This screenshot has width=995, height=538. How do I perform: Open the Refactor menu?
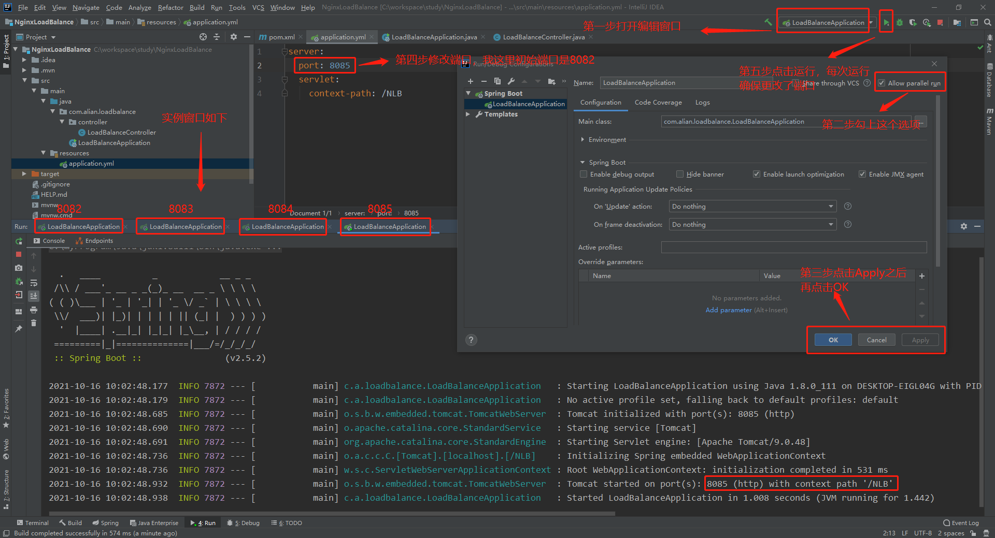170,7
